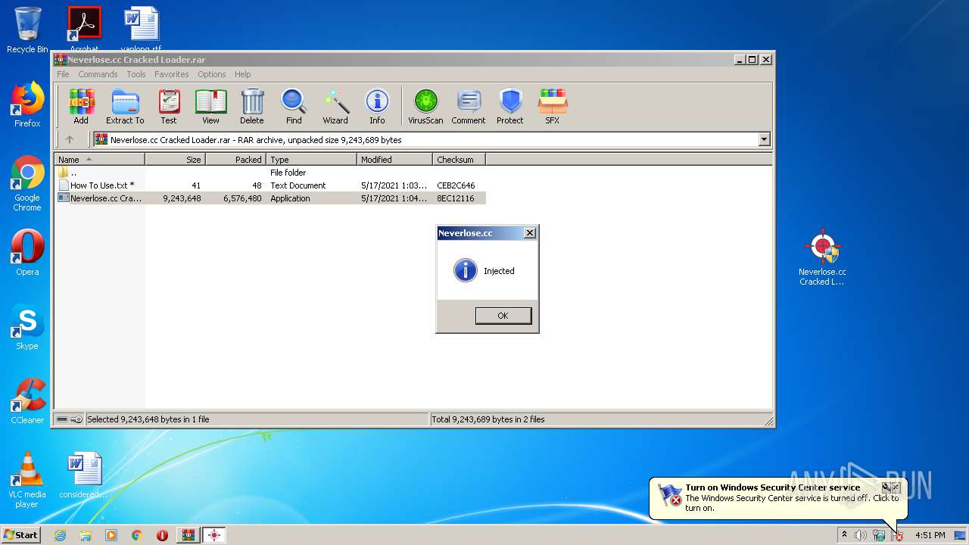
Task: Select the CCleaner desktop shortcut
Action: click(x=27, y=401)
